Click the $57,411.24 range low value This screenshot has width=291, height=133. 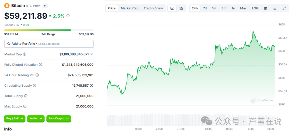11,34
